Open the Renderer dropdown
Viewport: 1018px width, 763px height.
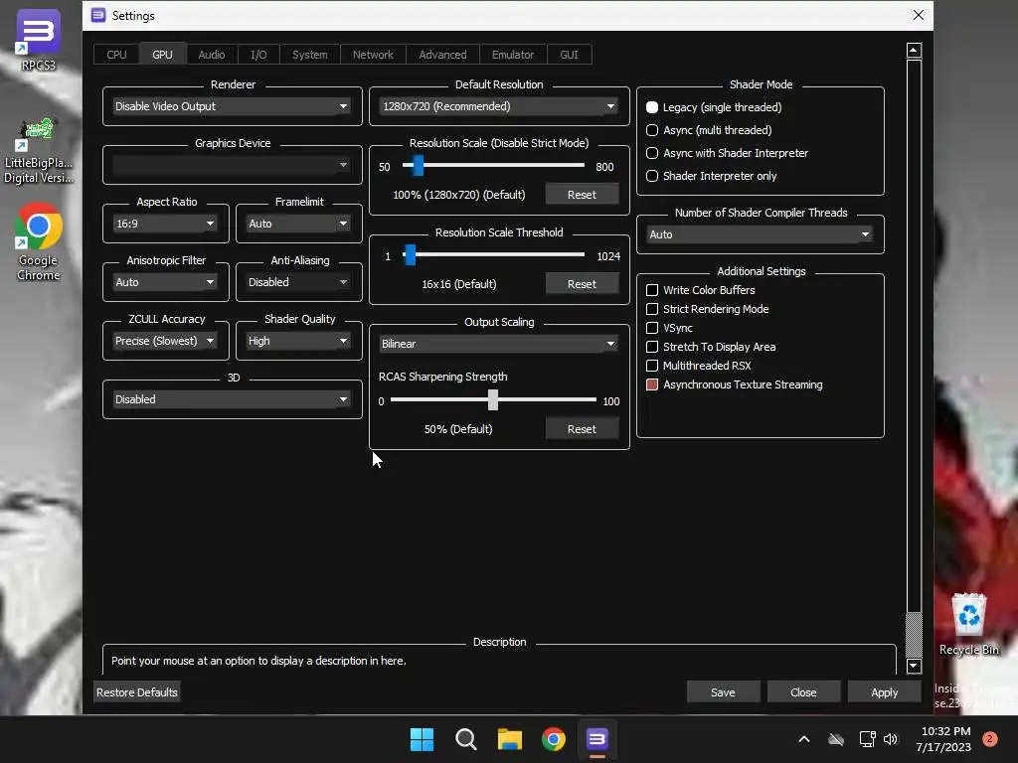232,106
